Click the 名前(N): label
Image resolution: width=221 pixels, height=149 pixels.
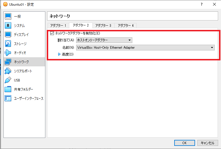[68, 48]
